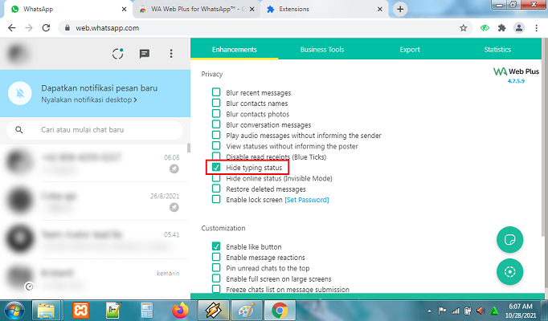This screenshot has height=321, width=548.
Task: Switch to Extensions browser tab
Action: point(324,10)
